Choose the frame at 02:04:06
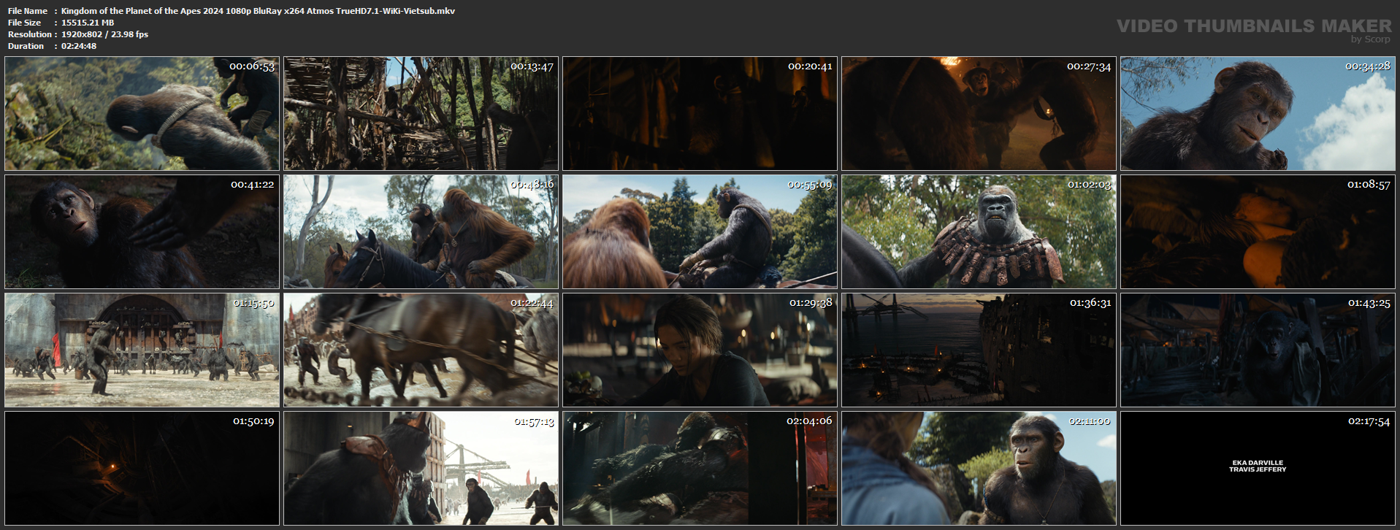Viewport: 1400px width, 530px height. (x=700, y=469)
